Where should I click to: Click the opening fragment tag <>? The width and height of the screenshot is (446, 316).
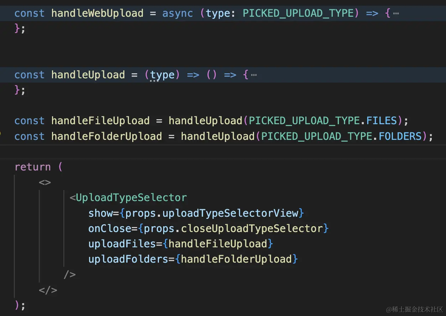pyautogui.click(x=45, y=183)
